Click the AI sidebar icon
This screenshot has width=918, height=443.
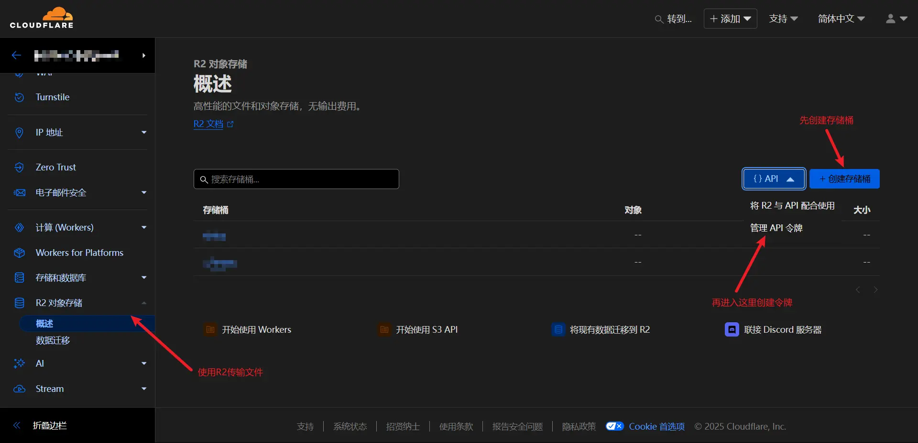[x=19, y=363]
